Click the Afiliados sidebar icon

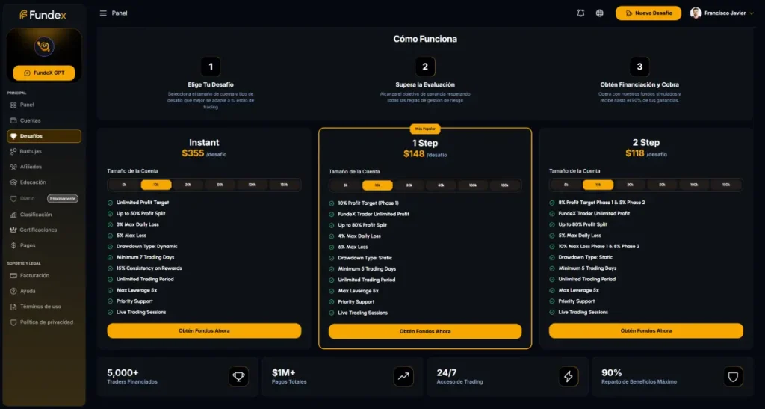pyautogui.click(x=13, y=167)
